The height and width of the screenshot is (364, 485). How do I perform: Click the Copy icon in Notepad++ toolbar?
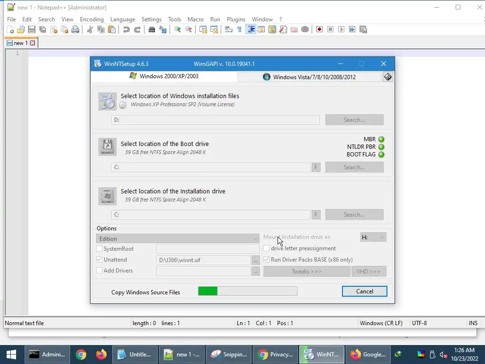point(100,29)
